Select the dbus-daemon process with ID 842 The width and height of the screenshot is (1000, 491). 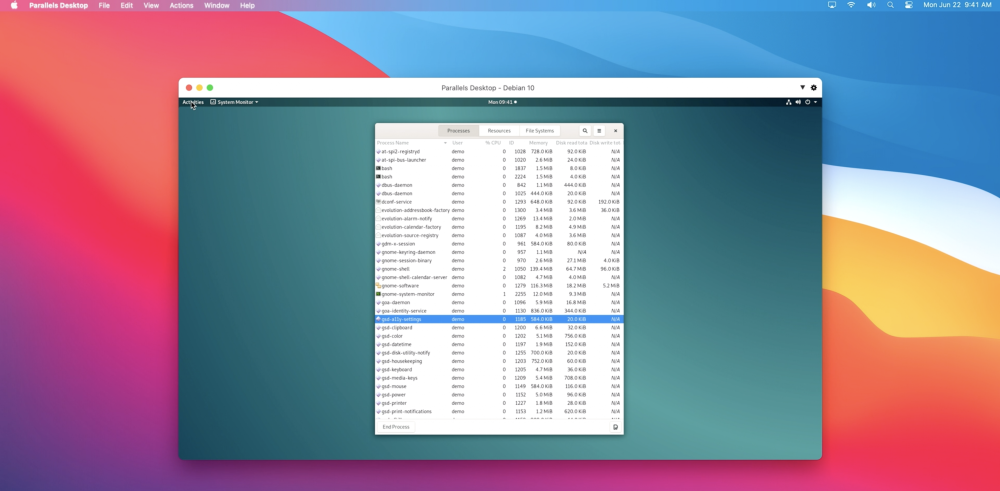point(499,185)
